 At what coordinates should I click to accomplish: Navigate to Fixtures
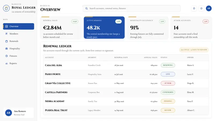19,56
